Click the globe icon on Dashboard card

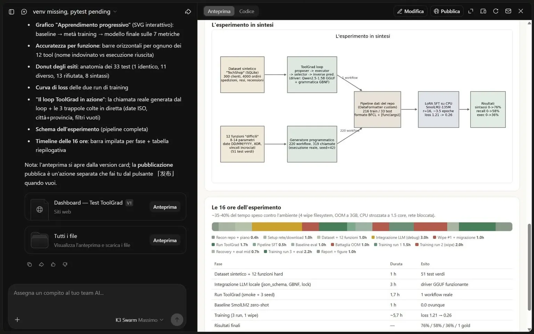(x=40, y=209)
